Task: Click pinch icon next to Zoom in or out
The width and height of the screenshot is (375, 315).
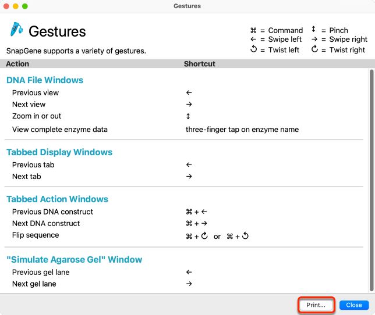Action: pyautogui.click(x=188, y=116)
